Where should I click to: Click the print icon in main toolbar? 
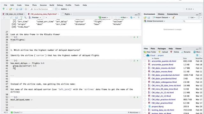[x=26, y=9]
